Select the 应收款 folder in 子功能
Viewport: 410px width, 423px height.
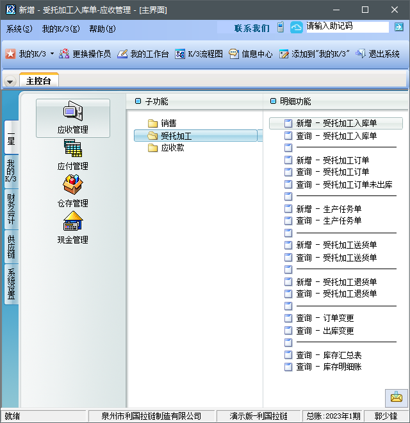172,147
